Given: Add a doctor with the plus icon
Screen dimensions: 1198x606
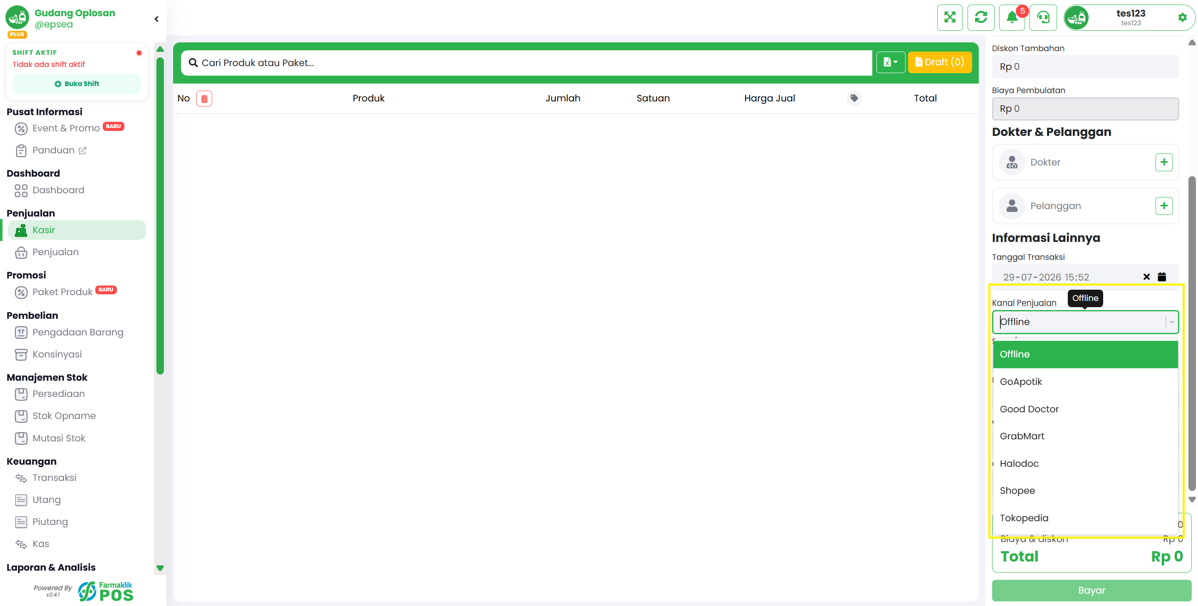Looking at the screenshot, I should click(x=1163, y=162).
